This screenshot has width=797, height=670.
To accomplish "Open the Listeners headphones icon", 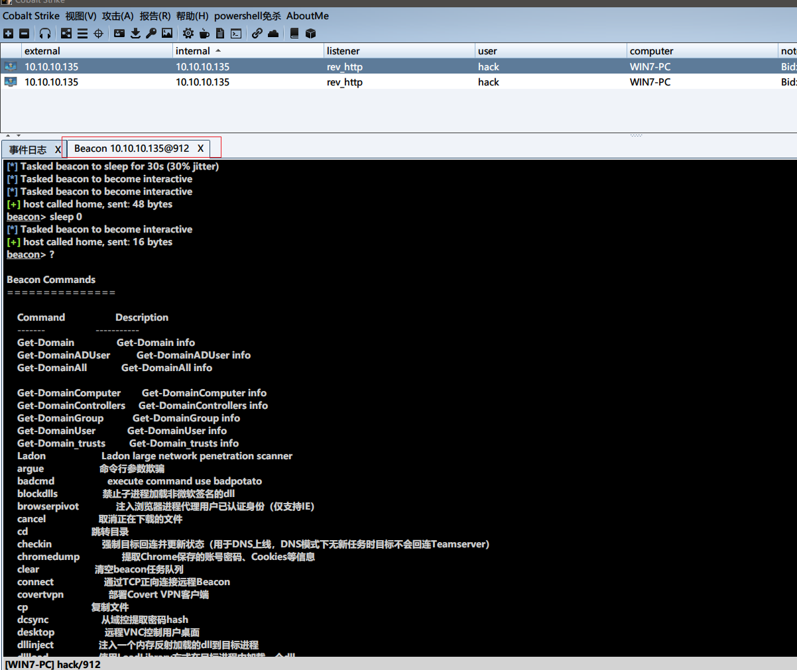I will coord(45,33).
